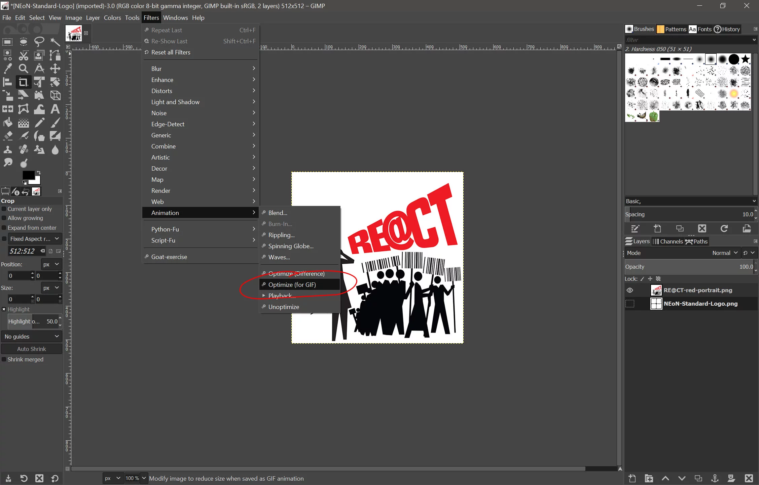Click the NEoN-Standard-Logo.png thumbnail
This screenshot has height=485, width=759.
pyautogui.click(x=656, y=303)
